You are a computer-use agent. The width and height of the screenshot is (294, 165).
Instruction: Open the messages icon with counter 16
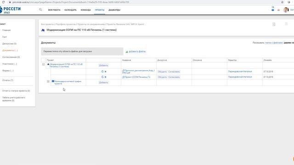(273, 9)
